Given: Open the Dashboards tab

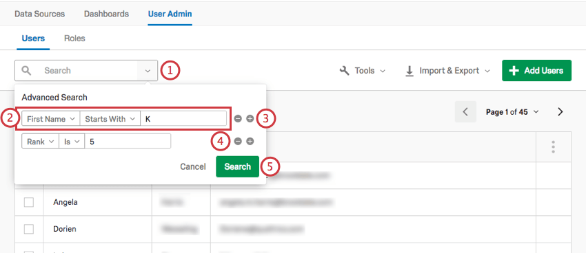Looking at the screenshot, I should pos(106,14).
